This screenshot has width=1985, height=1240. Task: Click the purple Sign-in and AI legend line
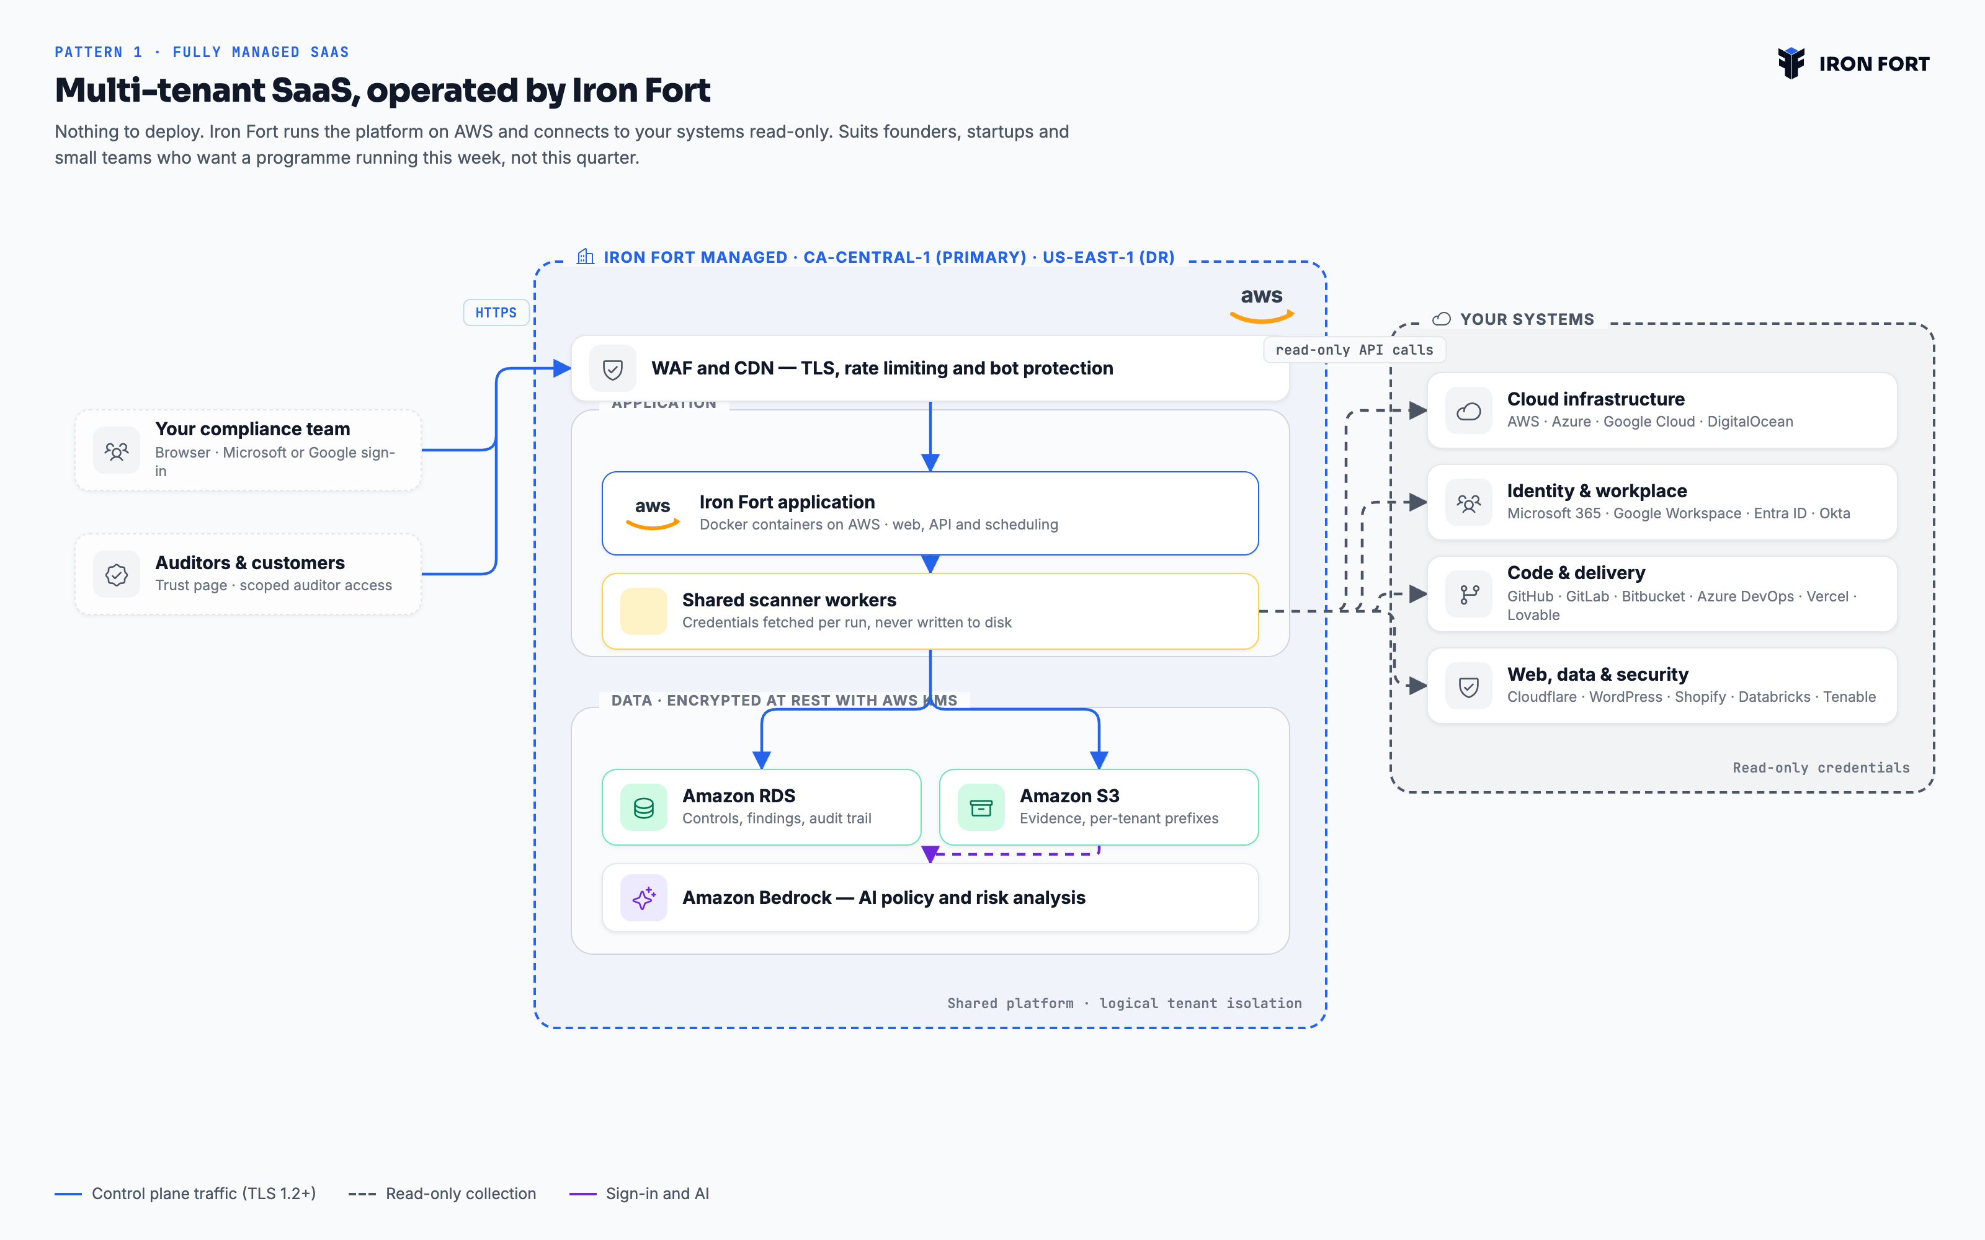click(582, 1194)
